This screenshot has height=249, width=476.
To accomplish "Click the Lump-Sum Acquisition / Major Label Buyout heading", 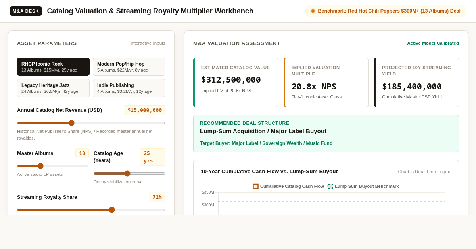I will coord(263,131).
